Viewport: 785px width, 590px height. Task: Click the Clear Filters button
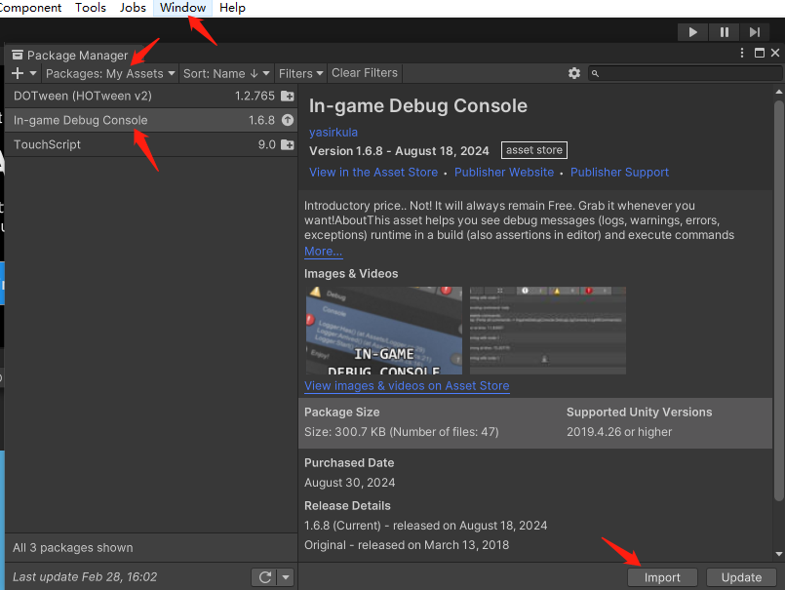tap(365, 73)
